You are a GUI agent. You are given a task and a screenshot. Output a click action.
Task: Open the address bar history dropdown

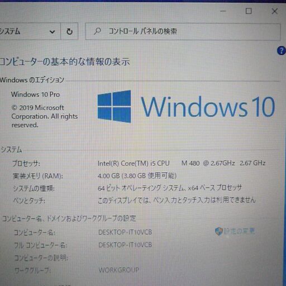click(x=53, y=32)
